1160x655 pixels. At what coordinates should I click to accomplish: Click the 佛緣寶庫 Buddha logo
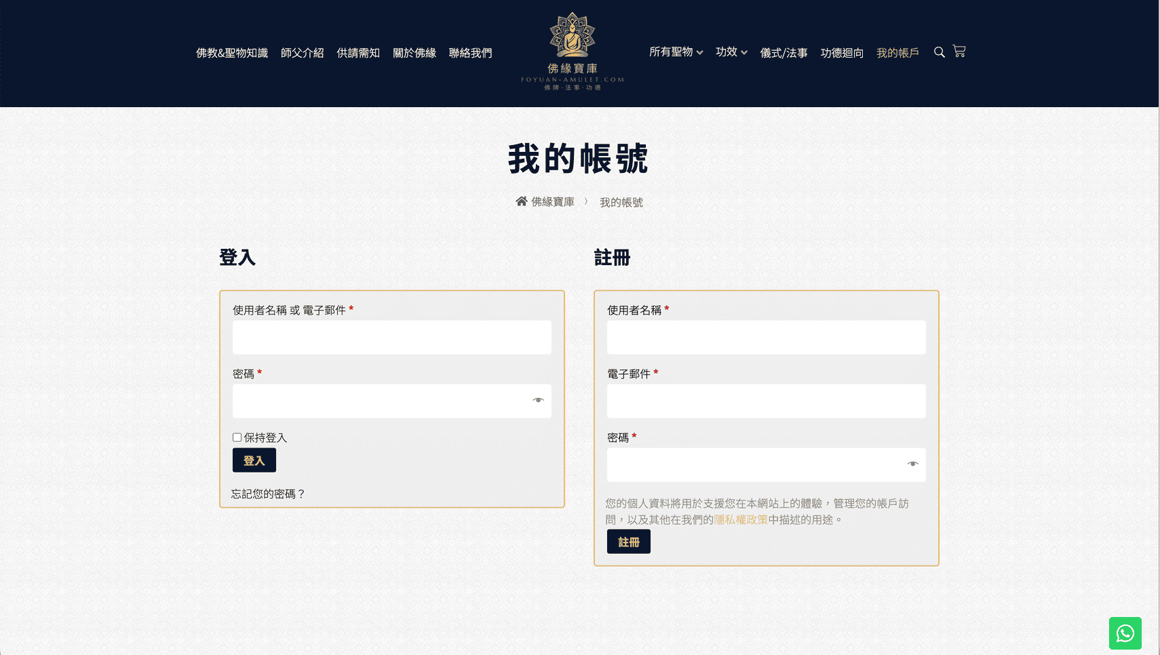click(573, 52)
